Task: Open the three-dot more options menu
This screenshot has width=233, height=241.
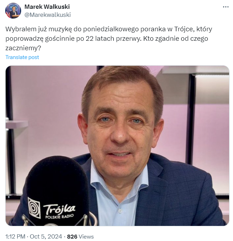Action: point(226,7)
